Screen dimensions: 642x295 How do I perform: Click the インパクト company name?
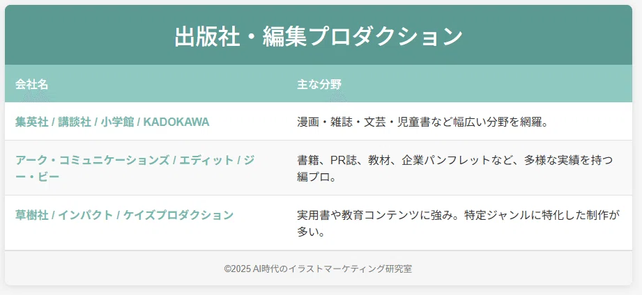pyautogui.click(x=86, y=215)
